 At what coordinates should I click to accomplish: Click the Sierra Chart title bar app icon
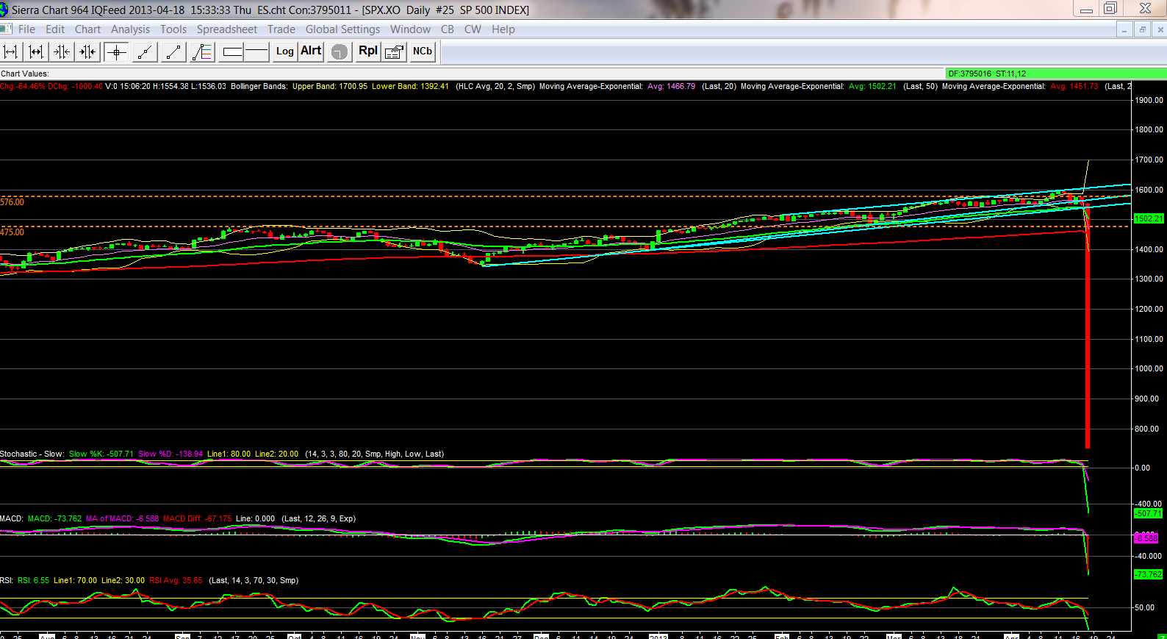click(x=4, y=10)
